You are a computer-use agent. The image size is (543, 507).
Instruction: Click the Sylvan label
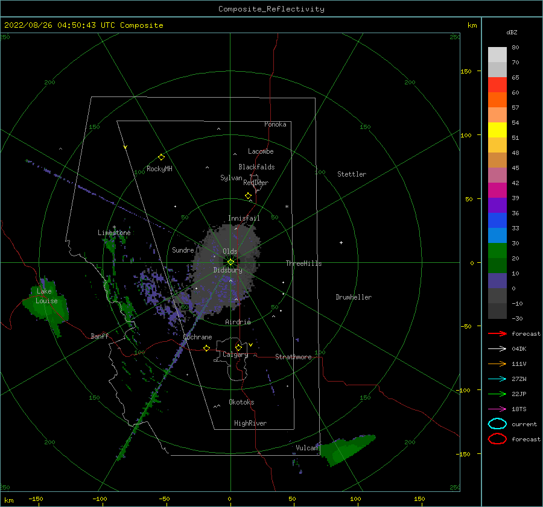231,178
